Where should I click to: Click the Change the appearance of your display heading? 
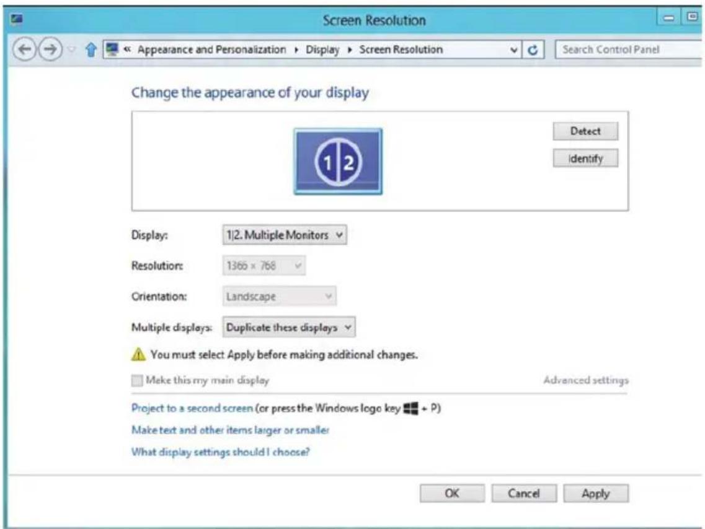[x=250, y=92]
